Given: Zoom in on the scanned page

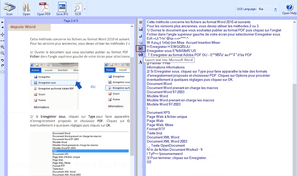Looking at the screenshot, I should (3, 47).
